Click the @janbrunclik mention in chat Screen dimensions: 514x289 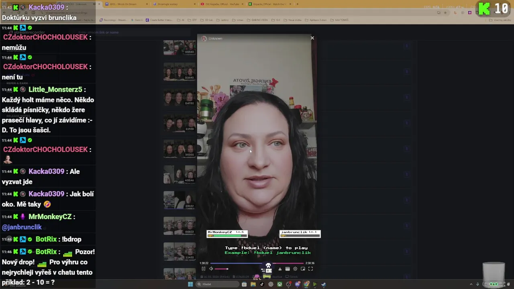(22, 227)
